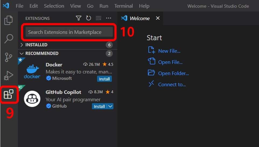The height and width of the screenshot is (147, 259).
Task: Expand the INSTALLED extensions section
Action: pos(22,45)
